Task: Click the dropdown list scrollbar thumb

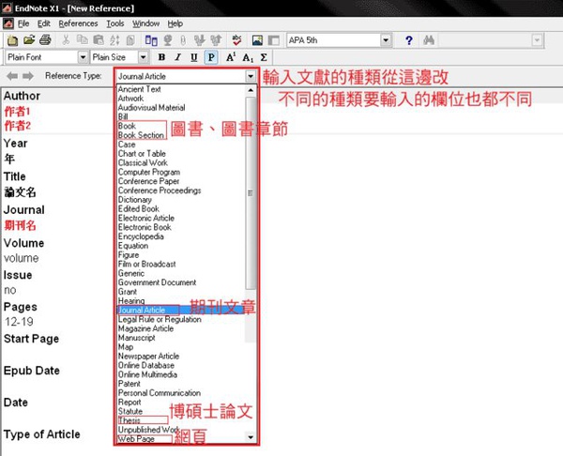Action: click(251, 192)
